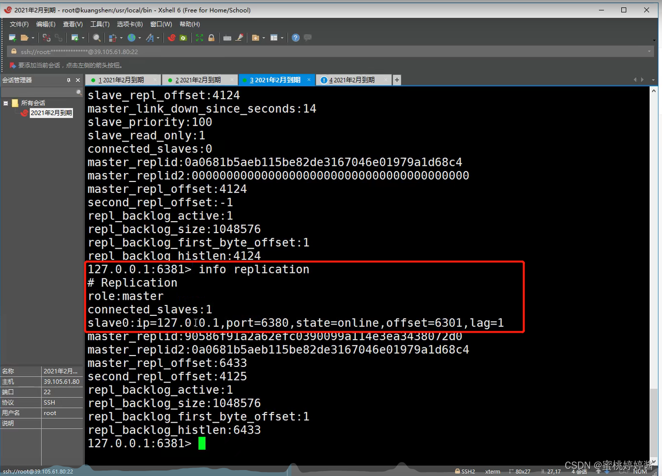The width and height of the screenshot is (662, 476).
Task: Switch to tab 1 2021年2月到期
Action: coord(123,80)
